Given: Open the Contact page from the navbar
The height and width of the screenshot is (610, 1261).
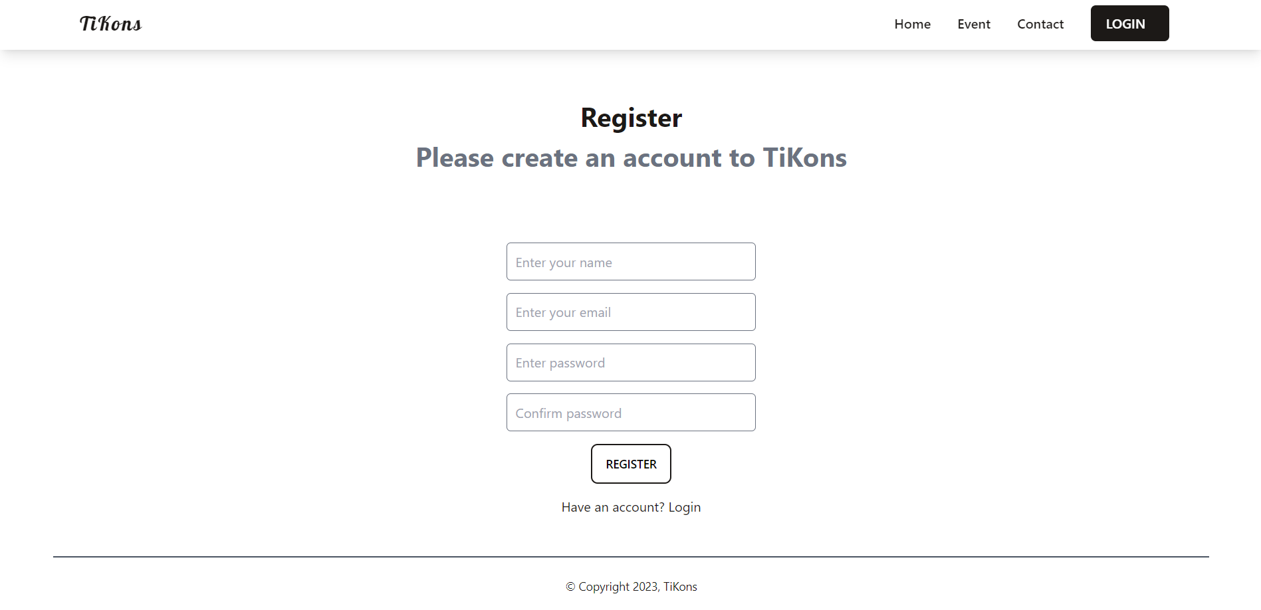Looking at the screenshot, I should [1040, 24].
